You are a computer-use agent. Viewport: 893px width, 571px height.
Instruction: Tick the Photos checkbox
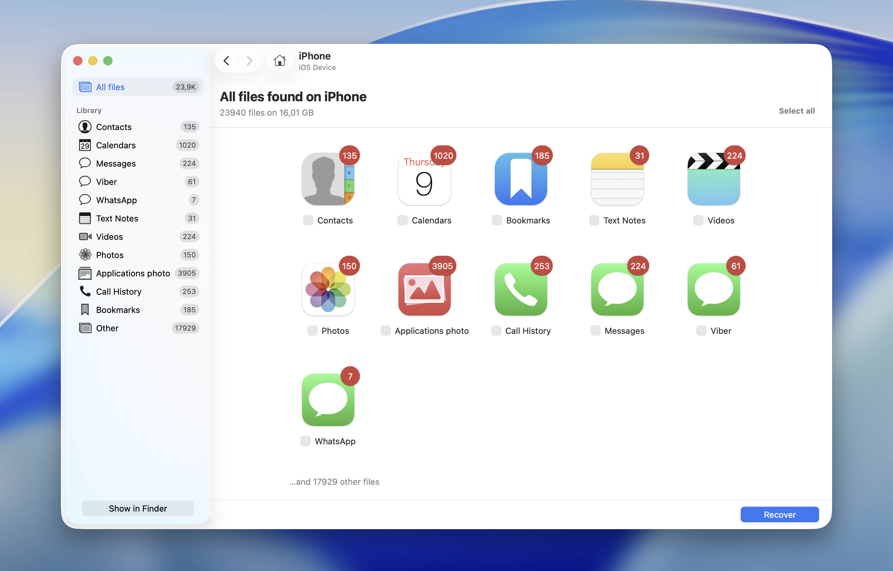(x=312, y=331)
